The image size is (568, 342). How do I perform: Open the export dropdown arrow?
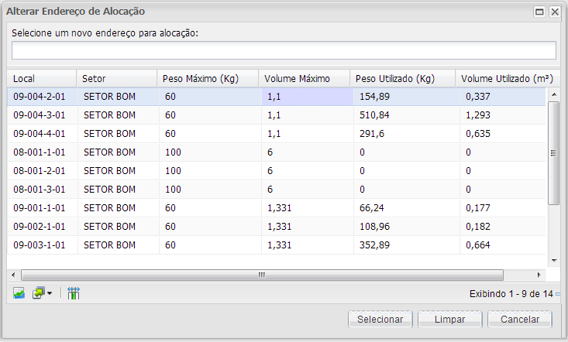pos(50,294)
